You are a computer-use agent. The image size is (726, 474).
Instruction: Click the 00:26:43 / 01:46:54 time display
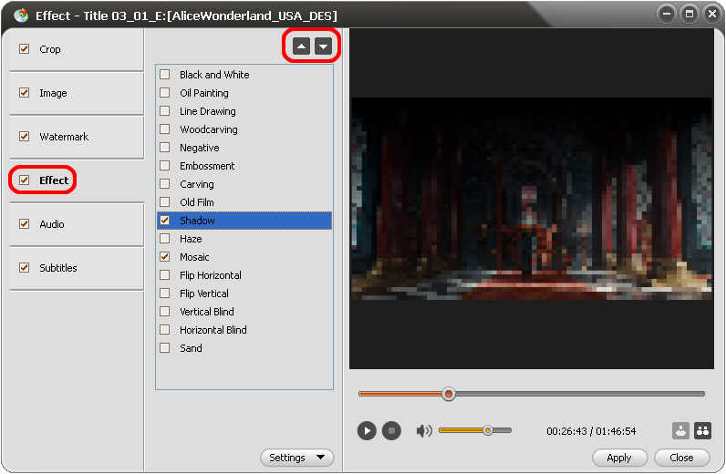coord(591,431)
